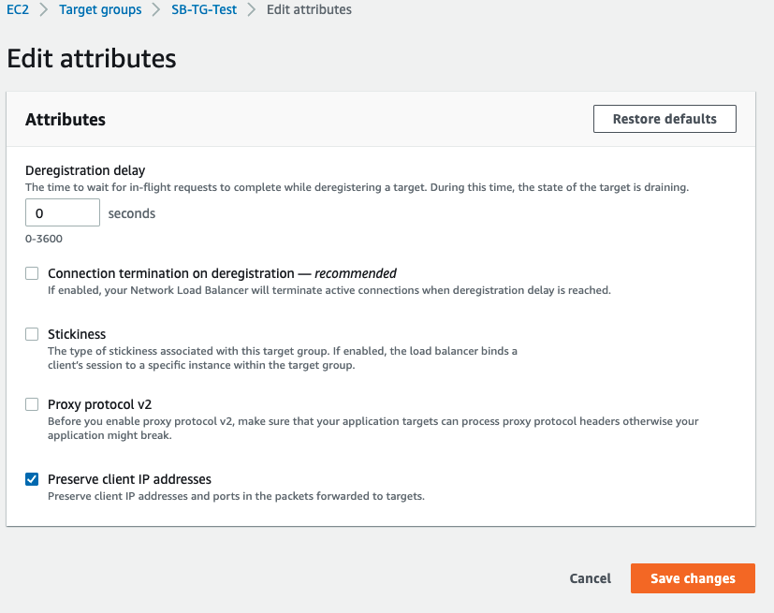The image size is (774, 613).
Task: Click the Deregistration delay label
Action: click(85, 170)
